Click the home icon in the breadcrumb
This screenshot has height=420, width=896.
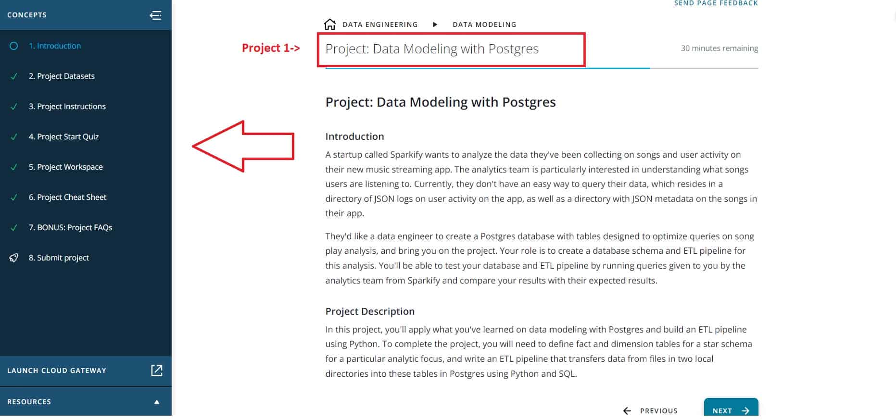point(329,23)
